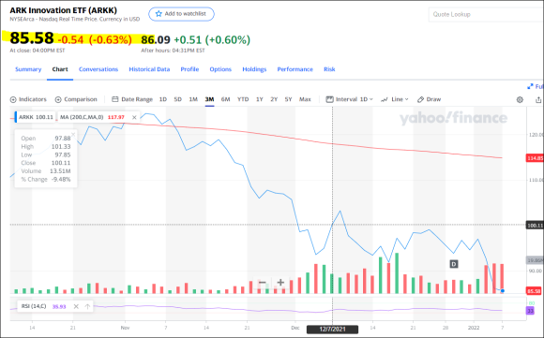The width and height of the screenshot is (544, 338).
Task: Click the ARKK 100.11 series label
Action: click(36, 117)
